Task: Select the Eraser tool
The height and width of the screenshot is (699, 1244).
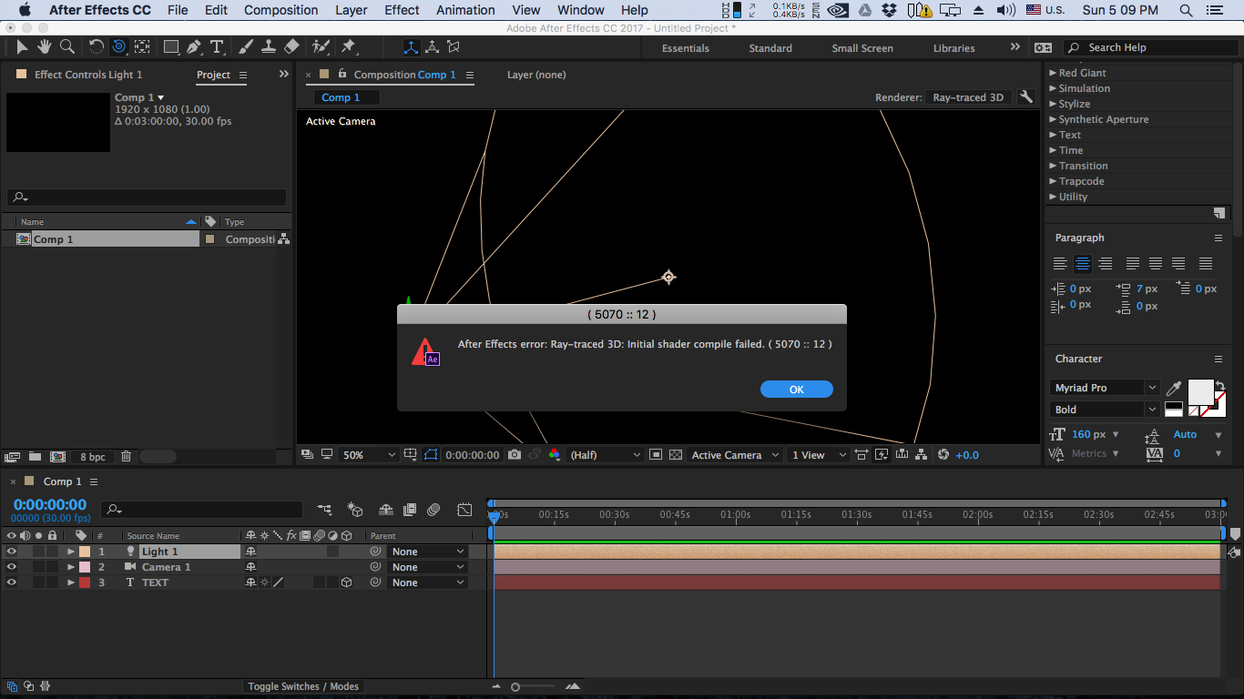Action: tap(291, 46)
